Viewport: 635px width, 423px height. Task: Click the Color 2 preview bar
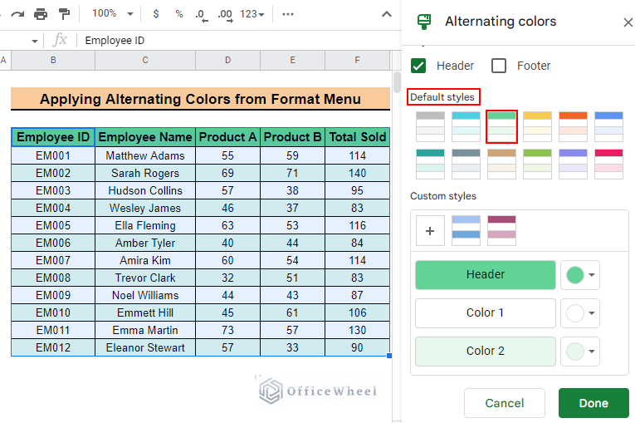pyautogui.click(x=485, y=352)
